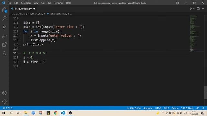Open the Explorer view in activity bar

[x=4, y=10]
